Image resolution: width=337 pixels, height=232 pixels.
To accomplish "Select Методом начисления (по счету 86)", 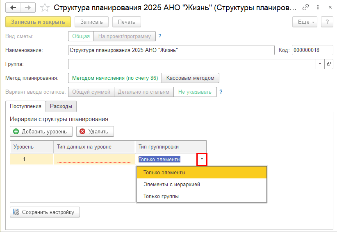I will 115,78.
